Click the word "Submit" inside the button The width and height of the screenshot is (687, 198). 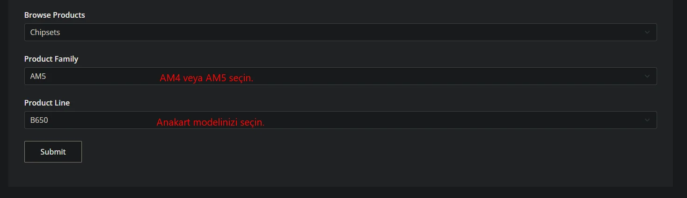click(x=53, y=152)
